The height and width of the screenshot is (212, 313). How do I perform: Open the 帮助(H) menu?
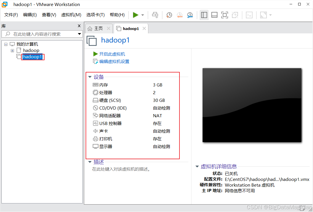(x=117, y=15)
